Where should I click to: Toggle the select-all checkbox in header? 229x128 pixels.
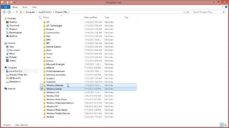pos(40,17)
